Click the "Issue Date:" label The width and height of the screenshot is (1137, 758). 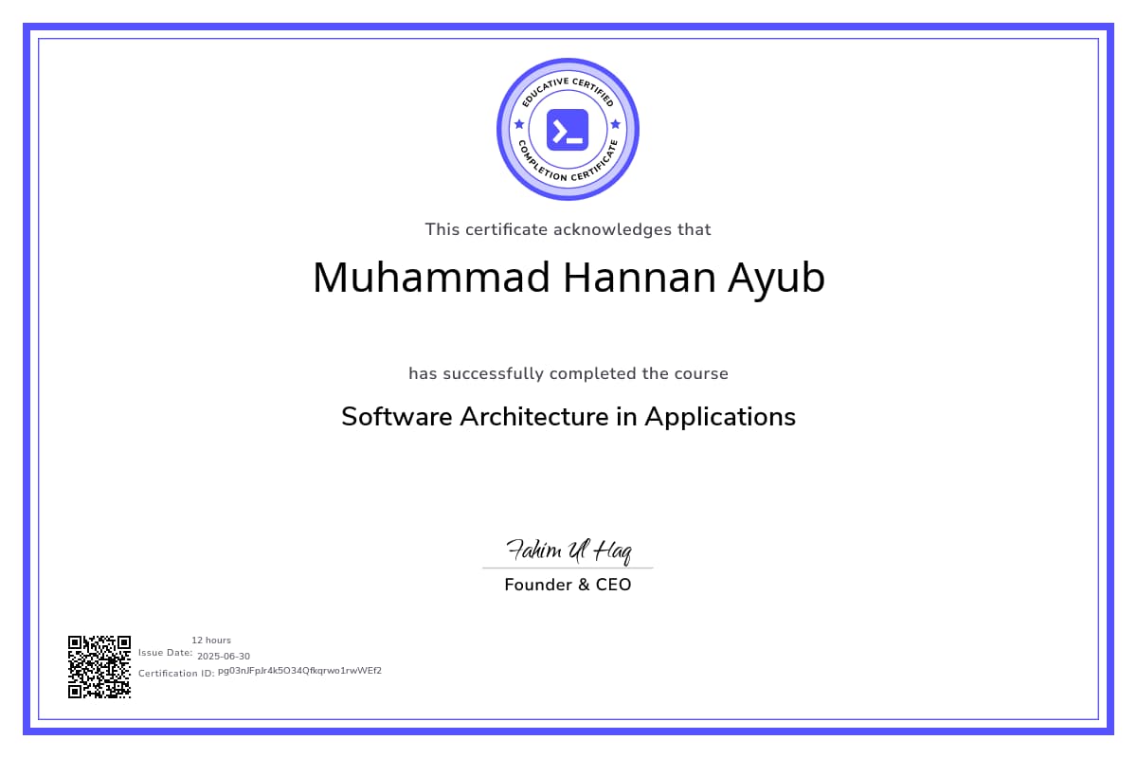tap(166, 653)
